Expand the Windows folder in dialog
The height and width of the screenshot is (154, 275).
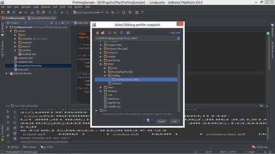pyautogui.click(x=101, y=91)
